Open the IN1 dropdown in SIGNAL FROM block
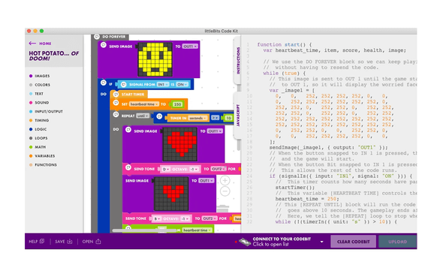Image resolution: width=443 pixels, height=277 pixels. point(163,84)
